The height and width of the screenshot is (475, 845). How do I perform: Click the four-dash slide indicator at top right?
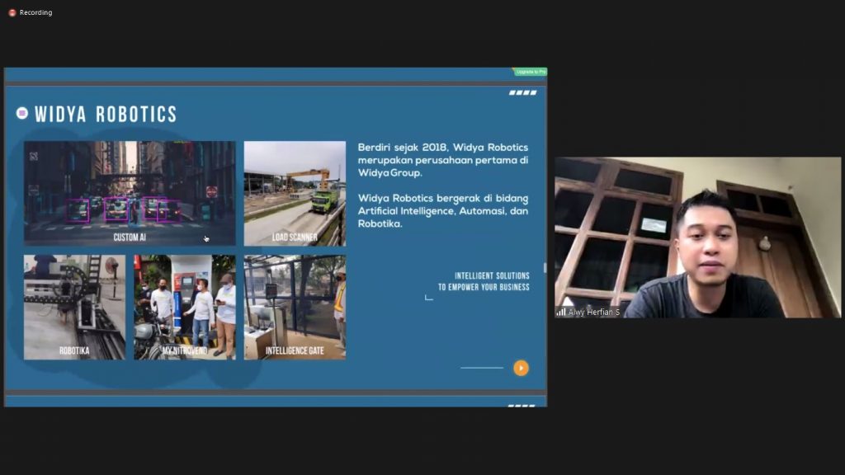pos(522,92)
